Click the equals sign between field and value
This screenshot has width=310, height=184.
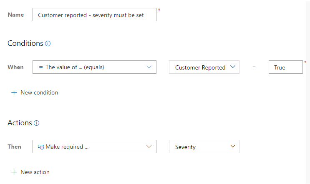(254, 67)
